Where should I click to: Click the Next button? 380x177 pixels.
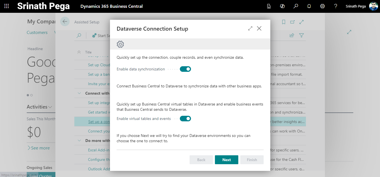[226, 160]
